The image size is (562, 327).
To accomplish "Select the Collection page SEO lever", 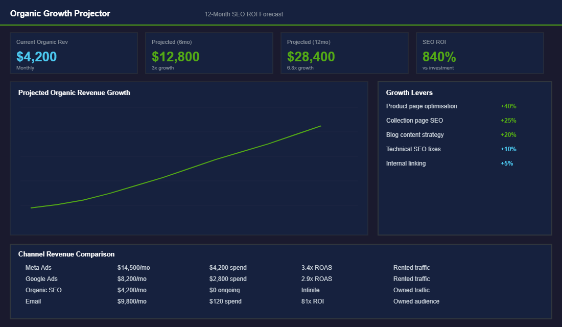I will point(414,120).
